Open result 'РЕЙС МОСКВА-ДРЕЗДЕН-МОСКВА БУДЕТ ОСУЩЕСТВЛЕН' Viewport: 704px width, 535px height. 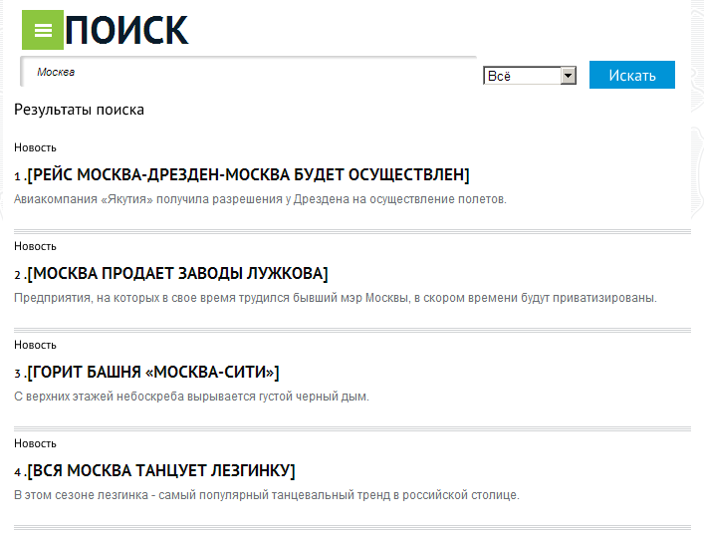coord(248,174)
